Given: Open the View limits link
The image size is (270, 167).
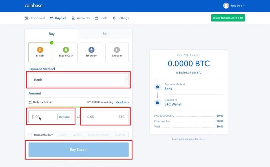Looking at the screenshot, I should 122,102.
